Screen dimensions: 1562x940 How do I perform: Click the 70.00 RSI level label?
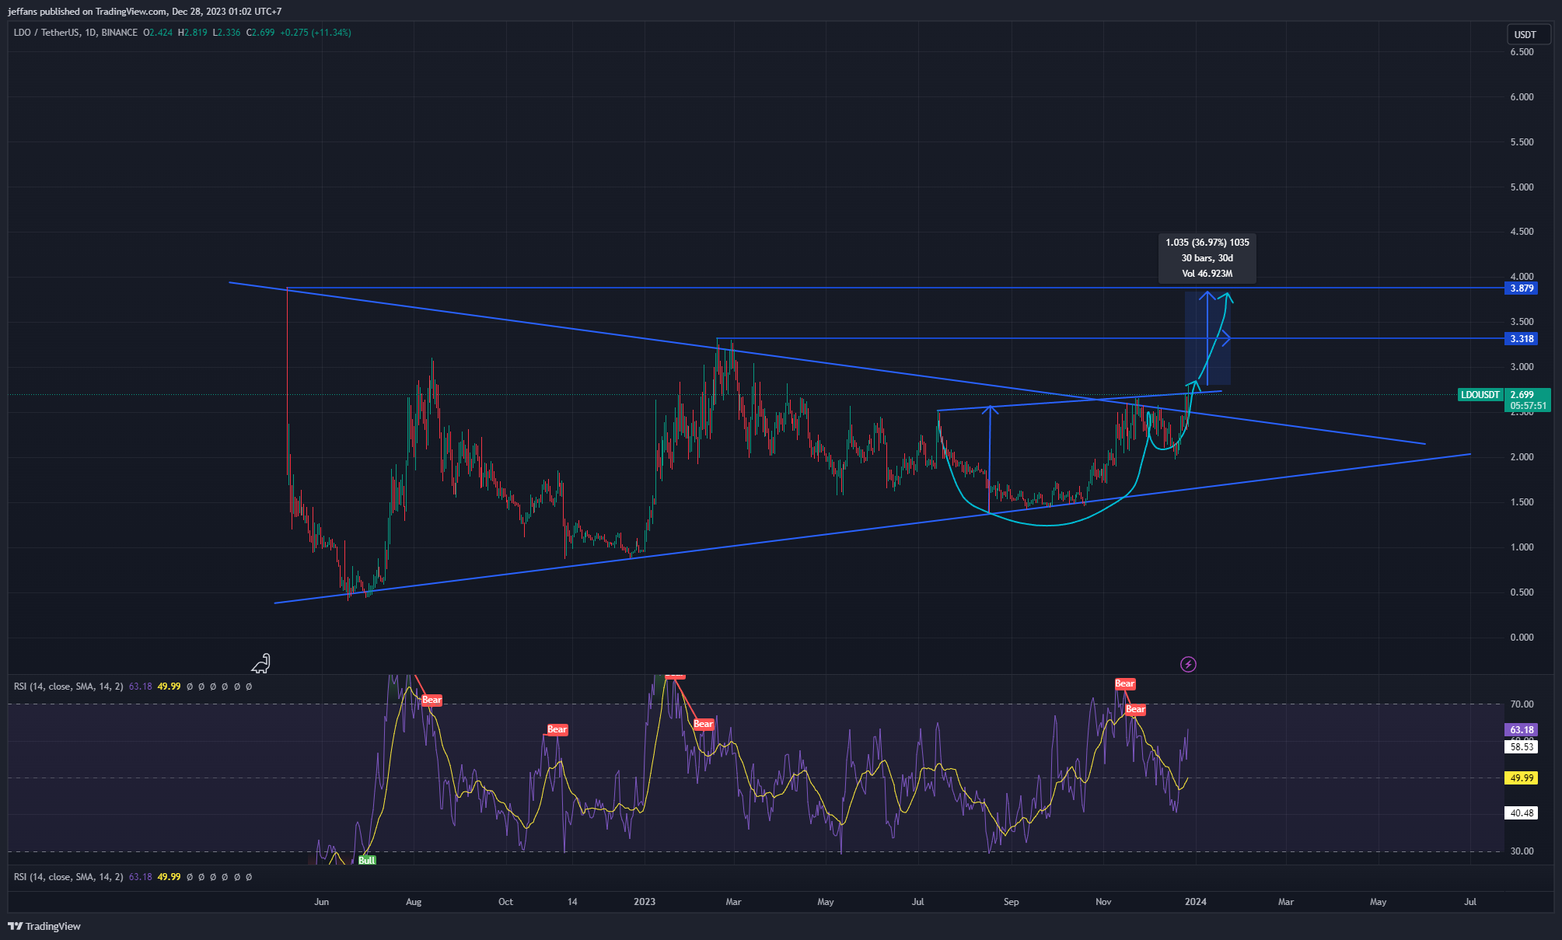point(1522,704)
